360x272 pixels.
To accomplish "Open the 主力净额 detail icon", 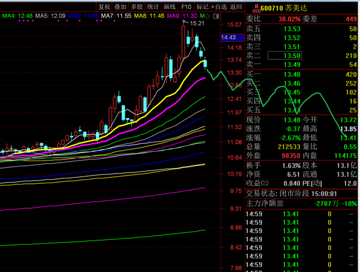I will (x=280, y=203).
